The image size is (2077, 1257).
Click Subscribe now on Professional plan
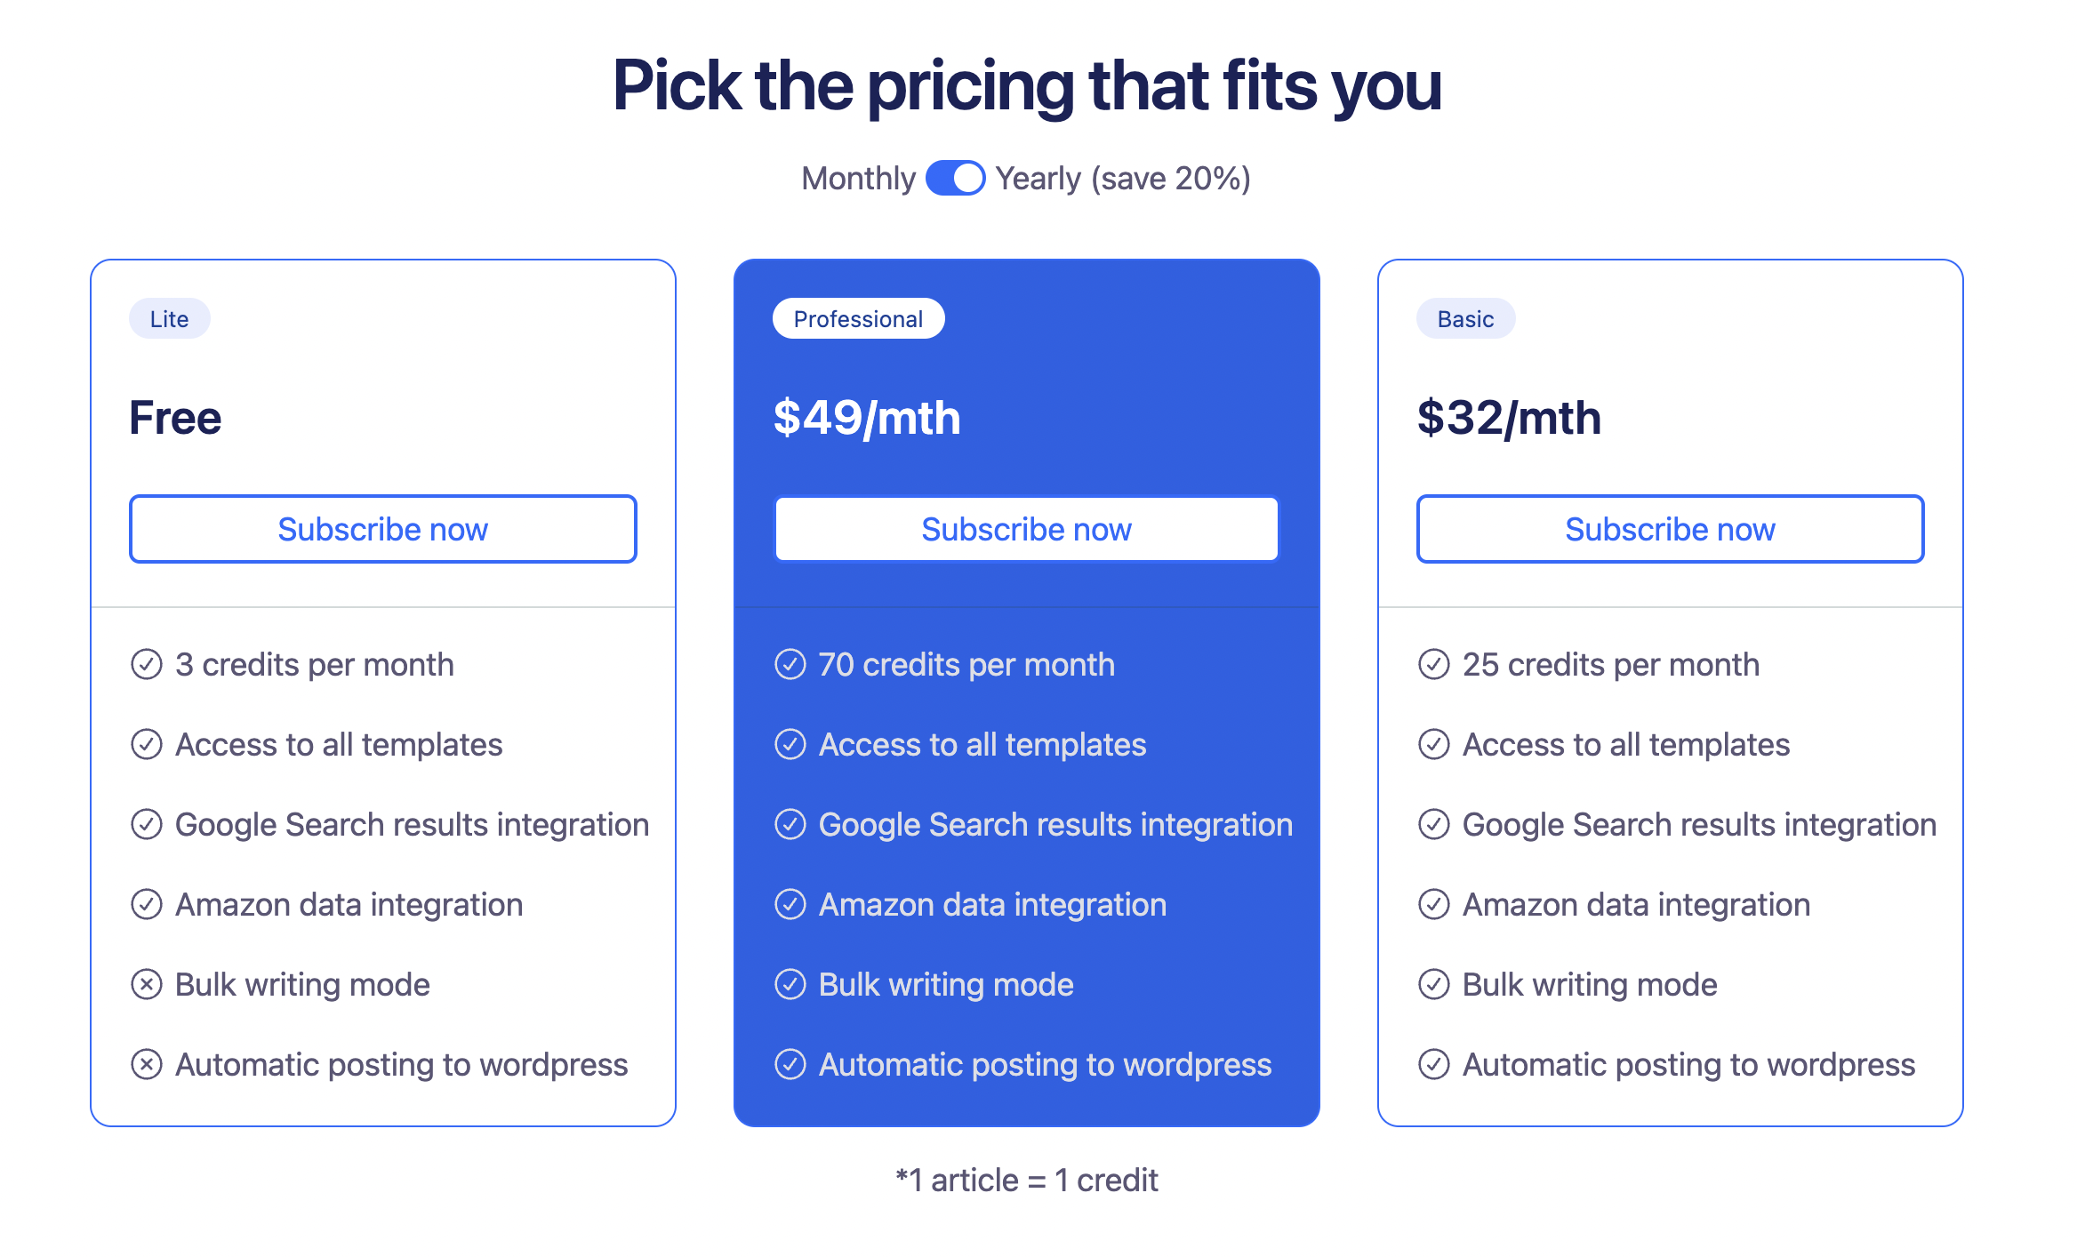(x=1026, y=529)
